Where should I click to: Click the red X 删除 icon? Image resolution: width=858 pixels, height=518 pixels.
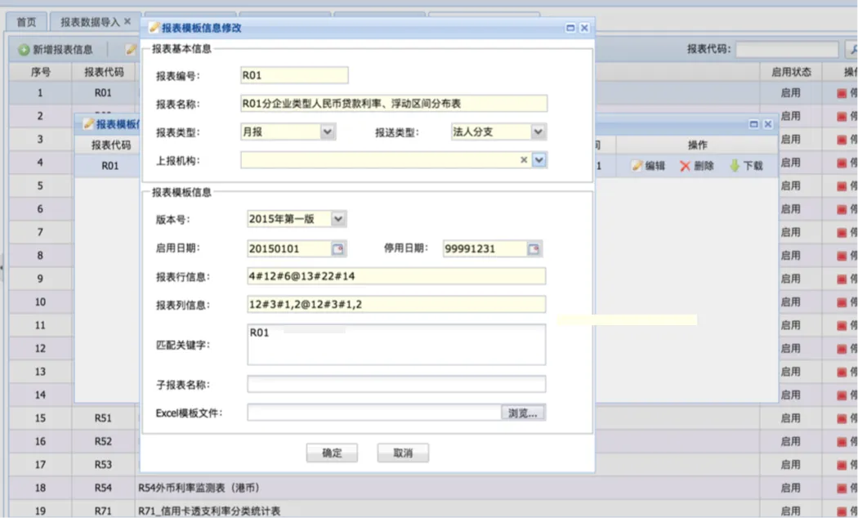(x=685, y=166)
